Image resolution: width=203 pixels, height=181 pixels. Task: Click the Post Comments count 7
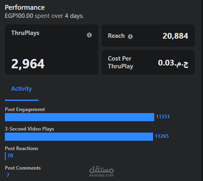click(x=8, y=175)
